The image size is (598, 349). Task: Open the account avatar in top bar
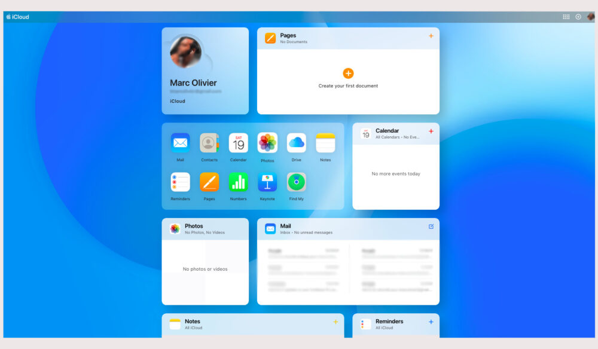(591, 17)
